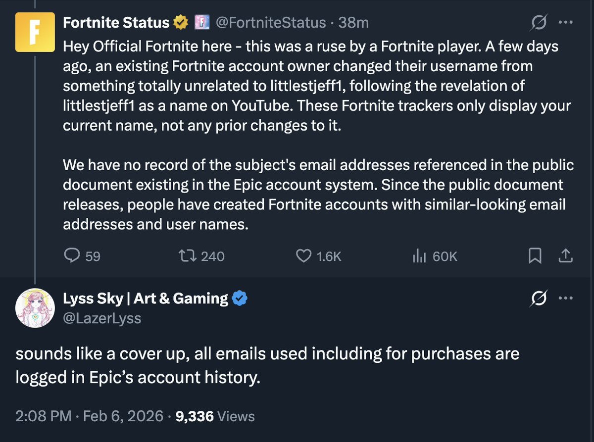Click the affiliate badge beside Fortnite Status name
The image size is (594, 442).
click(200, 23)
